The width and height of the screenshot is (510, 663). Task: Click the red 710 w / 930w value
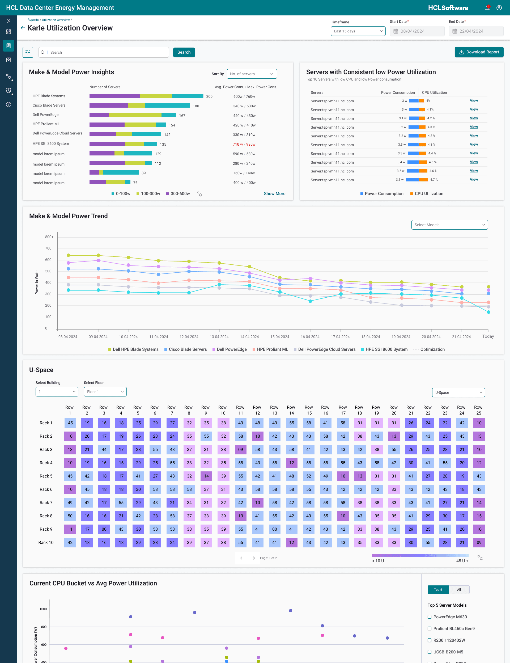(244, 145)
